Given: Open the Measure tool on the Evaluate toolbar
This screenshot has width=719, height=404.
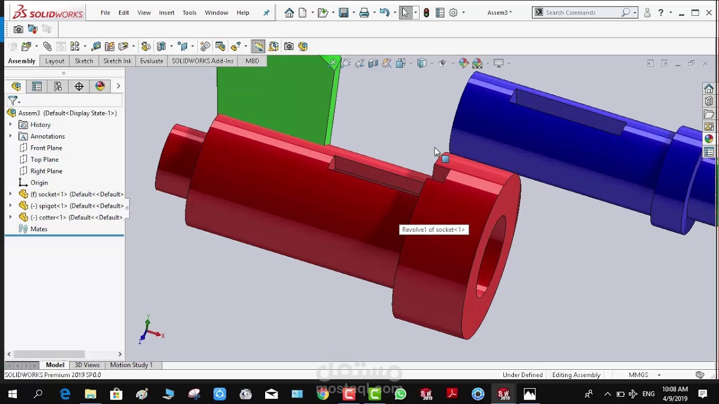Looking at the screenshot, I should [96, 45].
